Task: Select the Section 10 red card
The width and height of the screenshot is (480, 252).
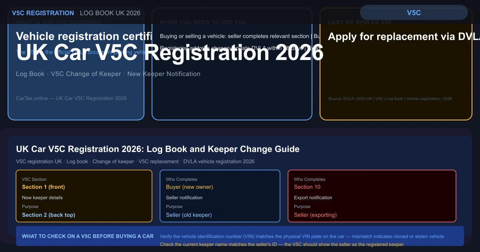Action: (x=372, y=196)
